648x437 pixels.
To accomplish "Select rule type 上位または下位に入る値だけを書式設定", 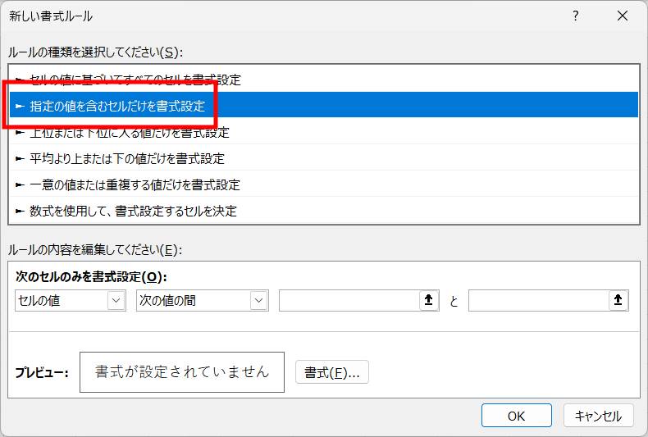I will [324, 132].
